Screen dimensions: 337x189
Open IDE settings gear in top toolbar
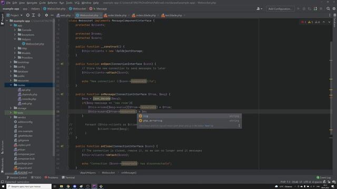334,9
